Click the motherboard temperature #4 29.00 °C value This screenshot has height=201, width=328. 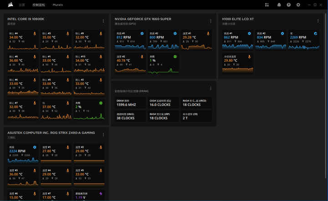click(x=49, y=174)
